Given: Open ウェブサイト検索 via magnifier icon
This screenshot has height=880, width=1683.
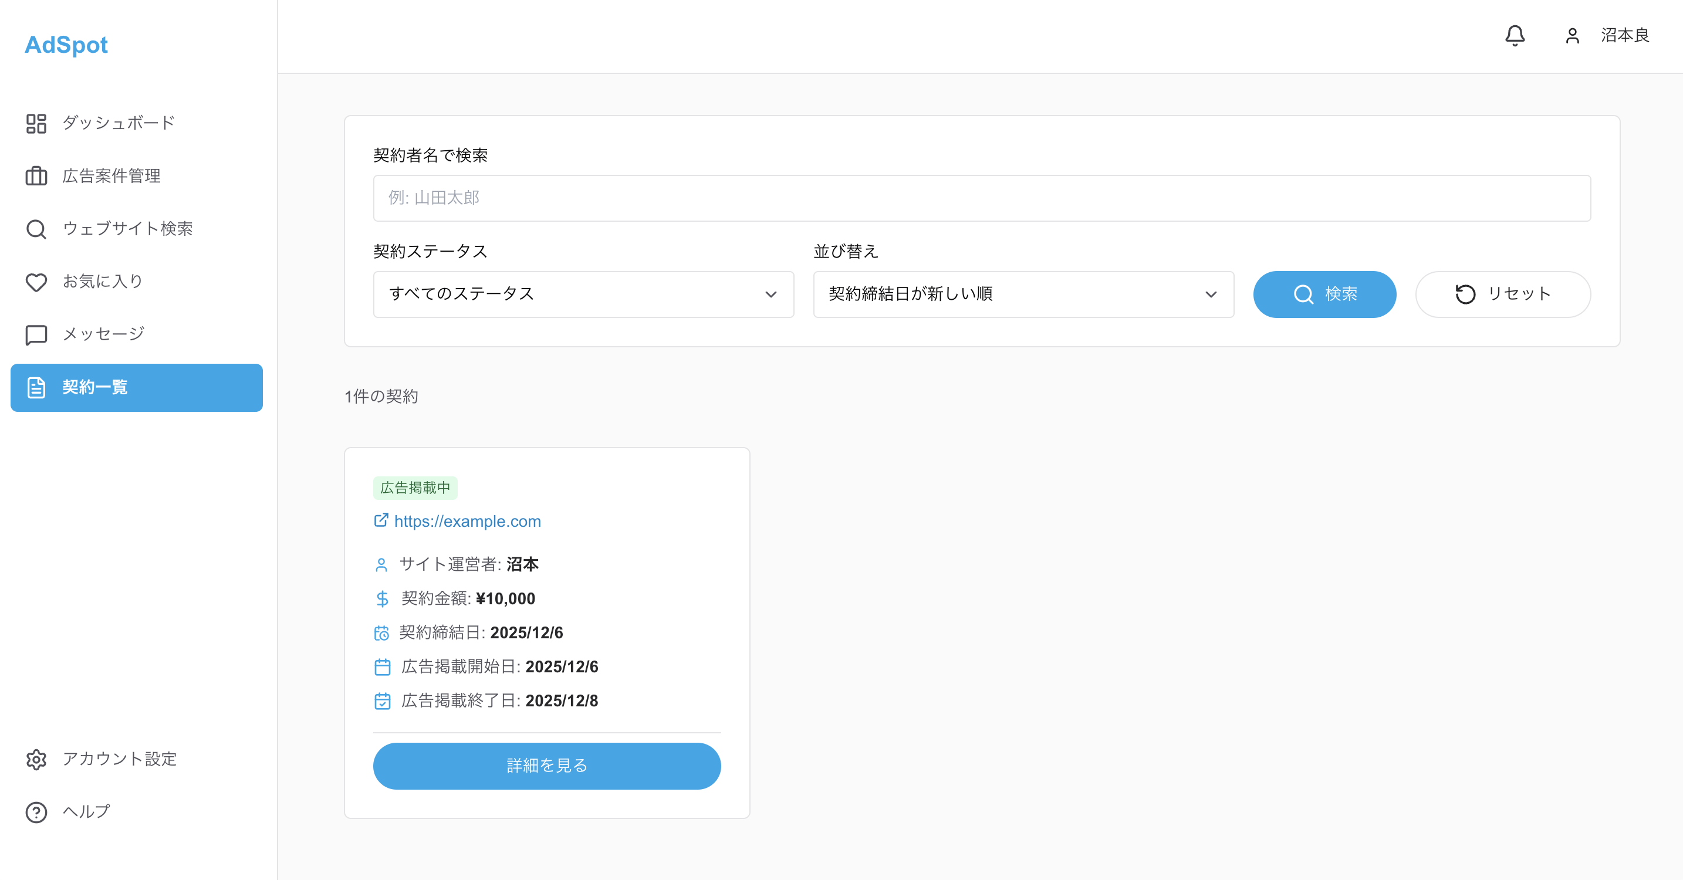Looking at the screenshot, I should pos(36,229).
